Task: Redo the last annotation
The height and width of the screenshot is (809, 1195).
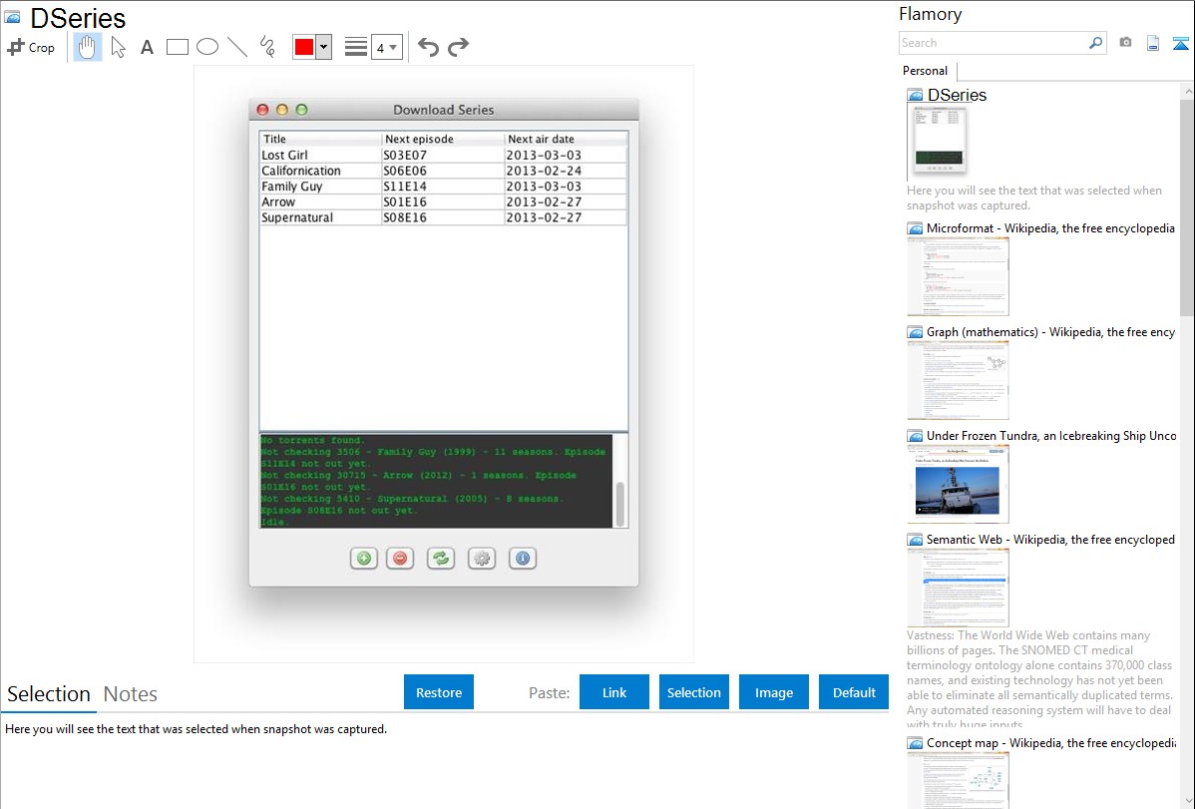Action: coord(458,47)
